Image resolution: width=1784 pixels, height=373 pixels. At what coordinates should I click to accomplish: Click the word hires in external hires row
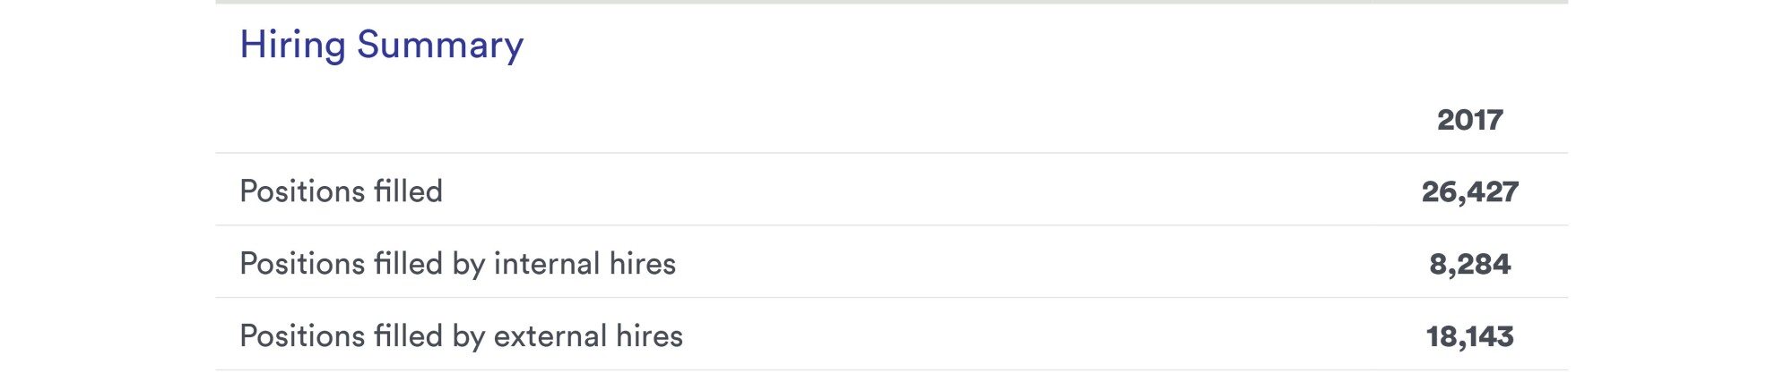point(650,336)
